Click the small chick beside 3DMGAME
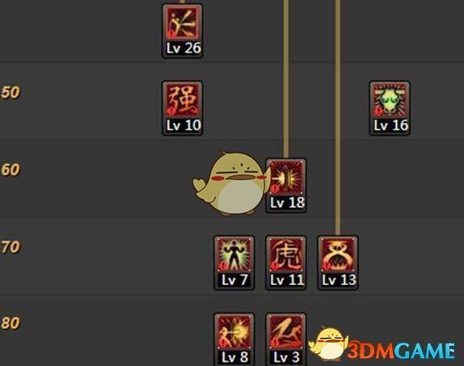This screenshot has width=464, height=366. 328,343
